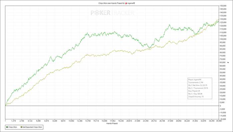
Task: Click the x-axis tick label '26,106'
Action: pos(162,121)
